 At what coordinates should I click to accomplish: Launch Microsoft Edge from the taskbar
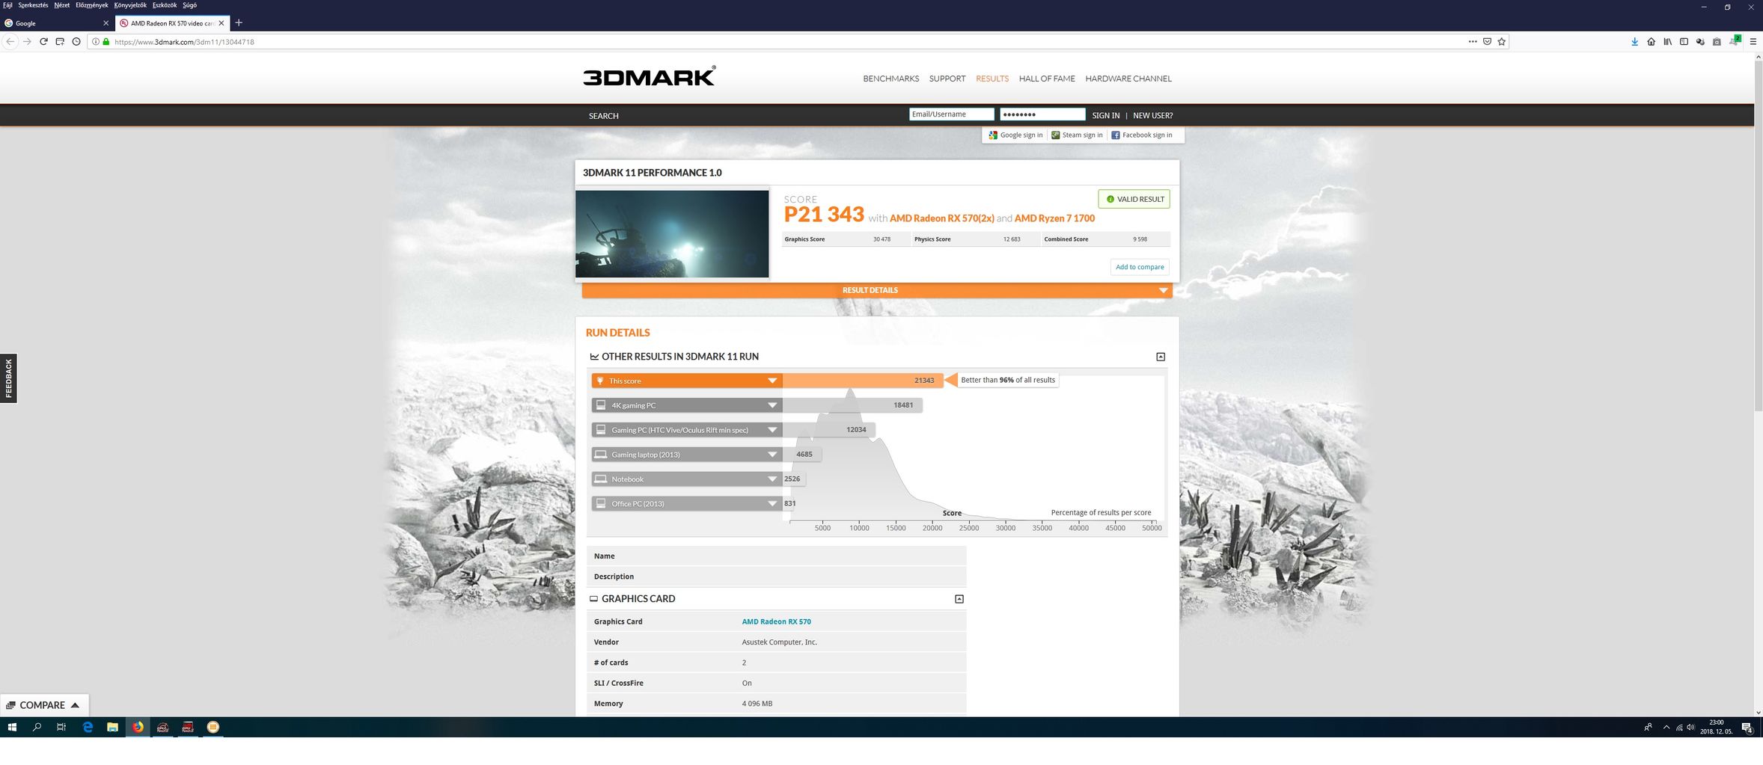coord(88,727)
